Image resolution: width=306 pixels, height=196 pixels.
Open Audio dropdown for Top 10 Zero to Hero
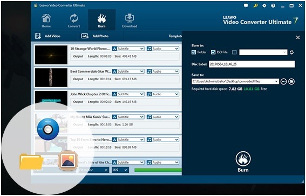tap(163, 140)
